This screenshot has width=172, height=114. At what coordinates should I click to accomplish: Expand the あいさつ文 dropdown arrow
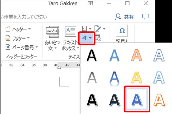click(56, 48)
